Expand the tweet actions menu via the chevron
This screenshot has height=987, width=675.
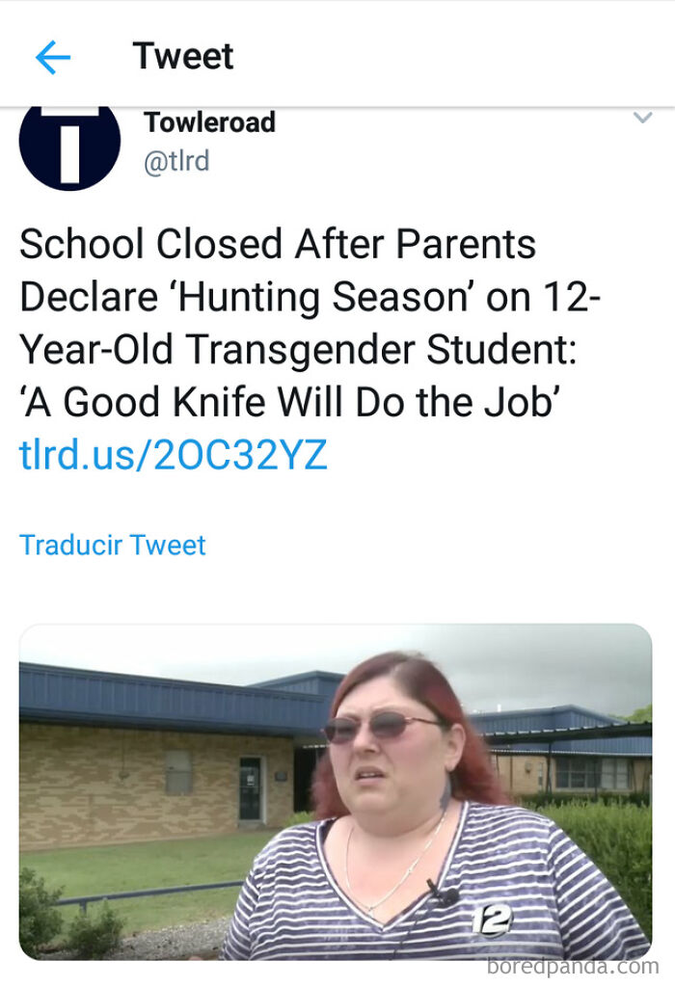tap(644, 116)
